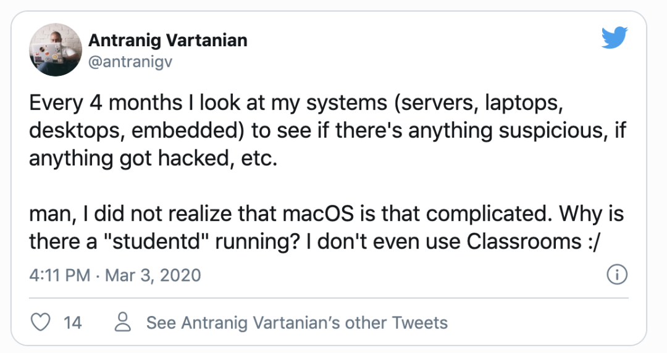Click the person silhouette icon
Image resolution: width=667 pixels, height=353 pixels.
click(x=124, y=322)
